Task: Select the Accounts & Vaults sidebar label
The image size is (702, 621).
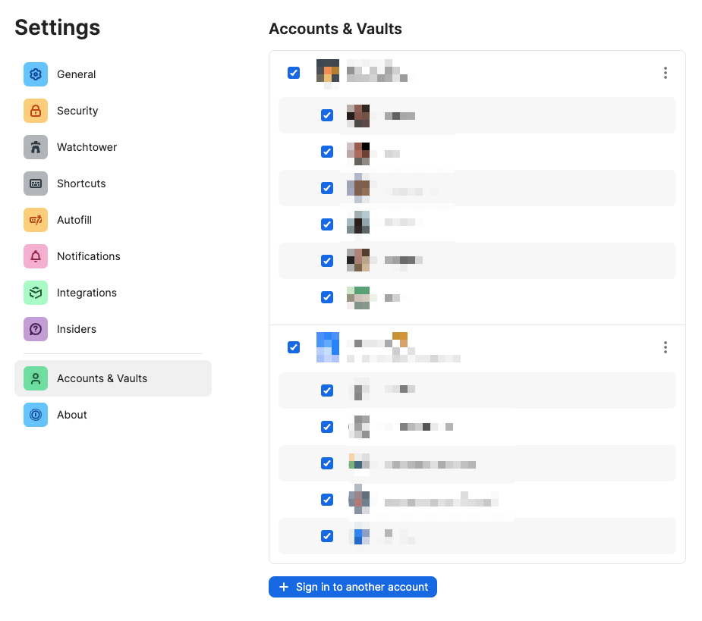Action: coord(102,378)
